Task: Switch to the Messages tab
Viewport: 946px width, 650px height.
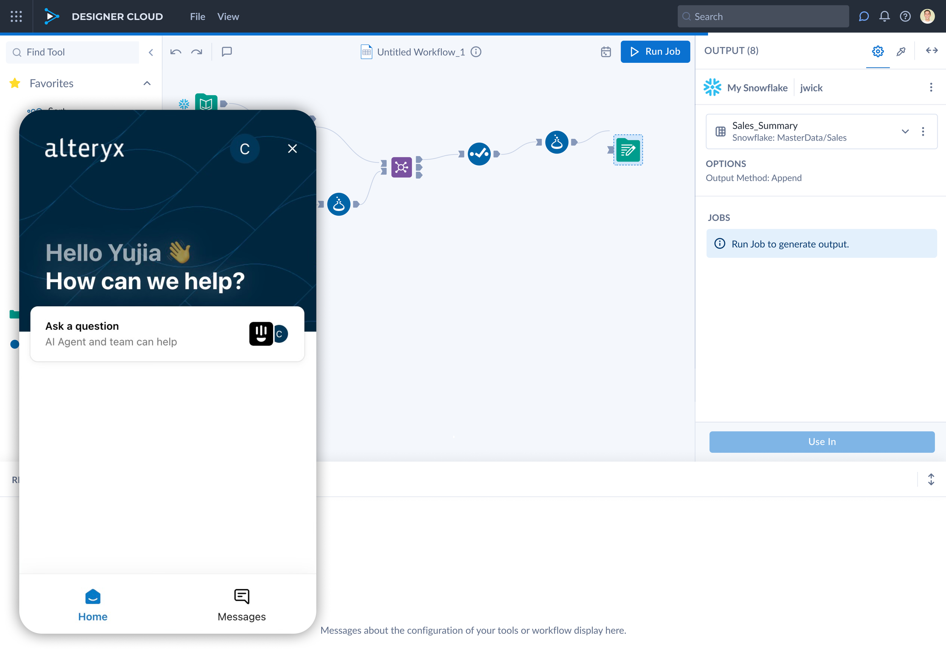Action: click(241, 605)
